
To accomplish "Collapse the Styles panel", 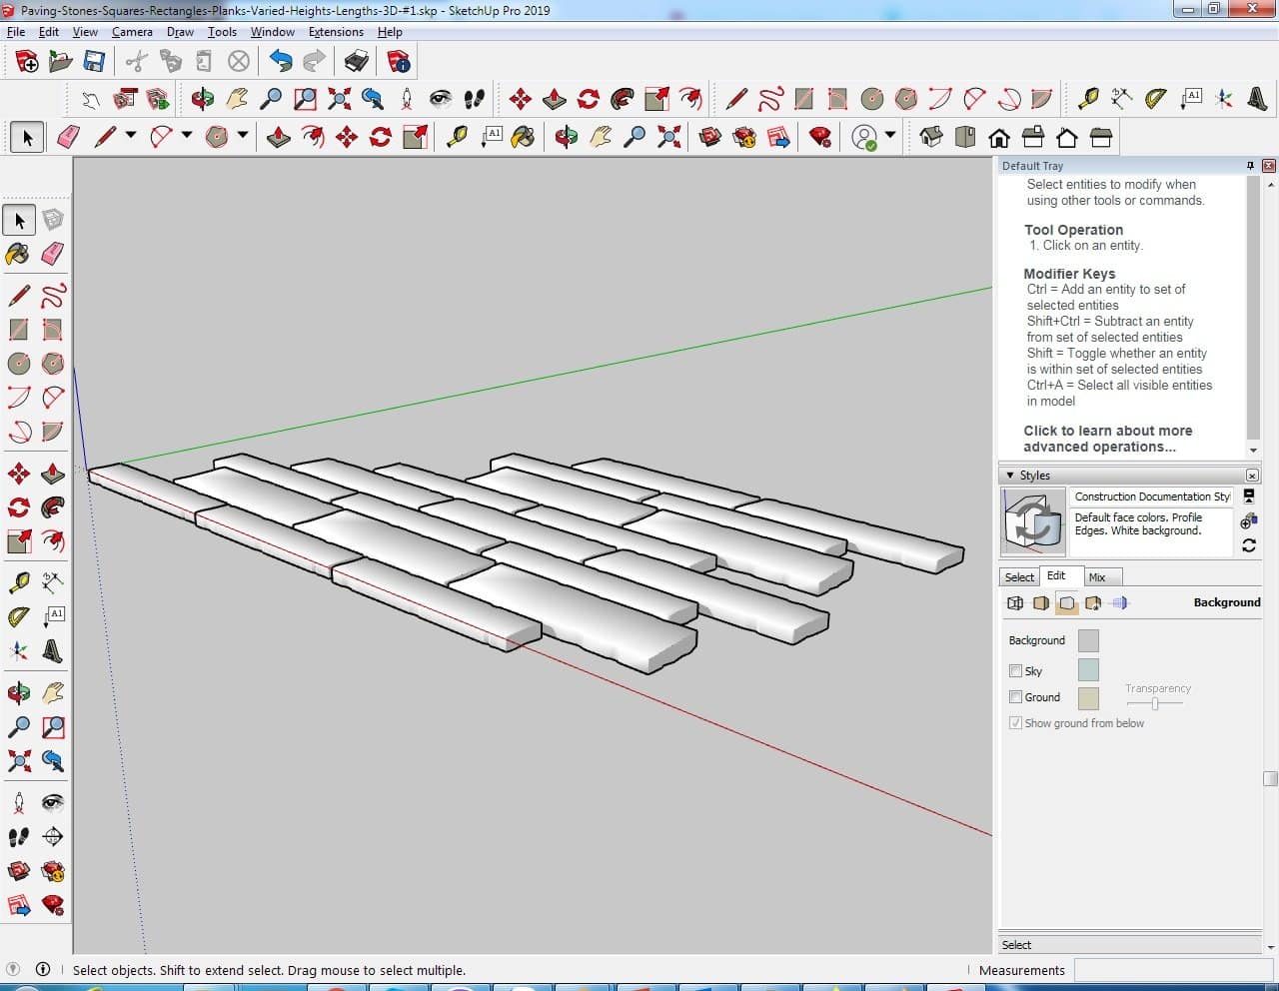I will (x=1010, y=476).
